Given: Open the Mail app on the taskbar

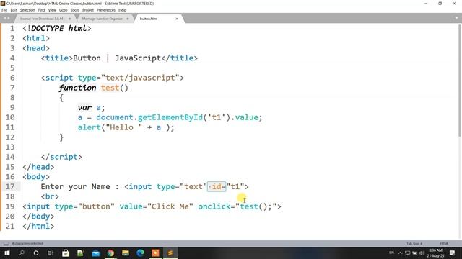Looking at the screenshot, I should coord(96,253).
